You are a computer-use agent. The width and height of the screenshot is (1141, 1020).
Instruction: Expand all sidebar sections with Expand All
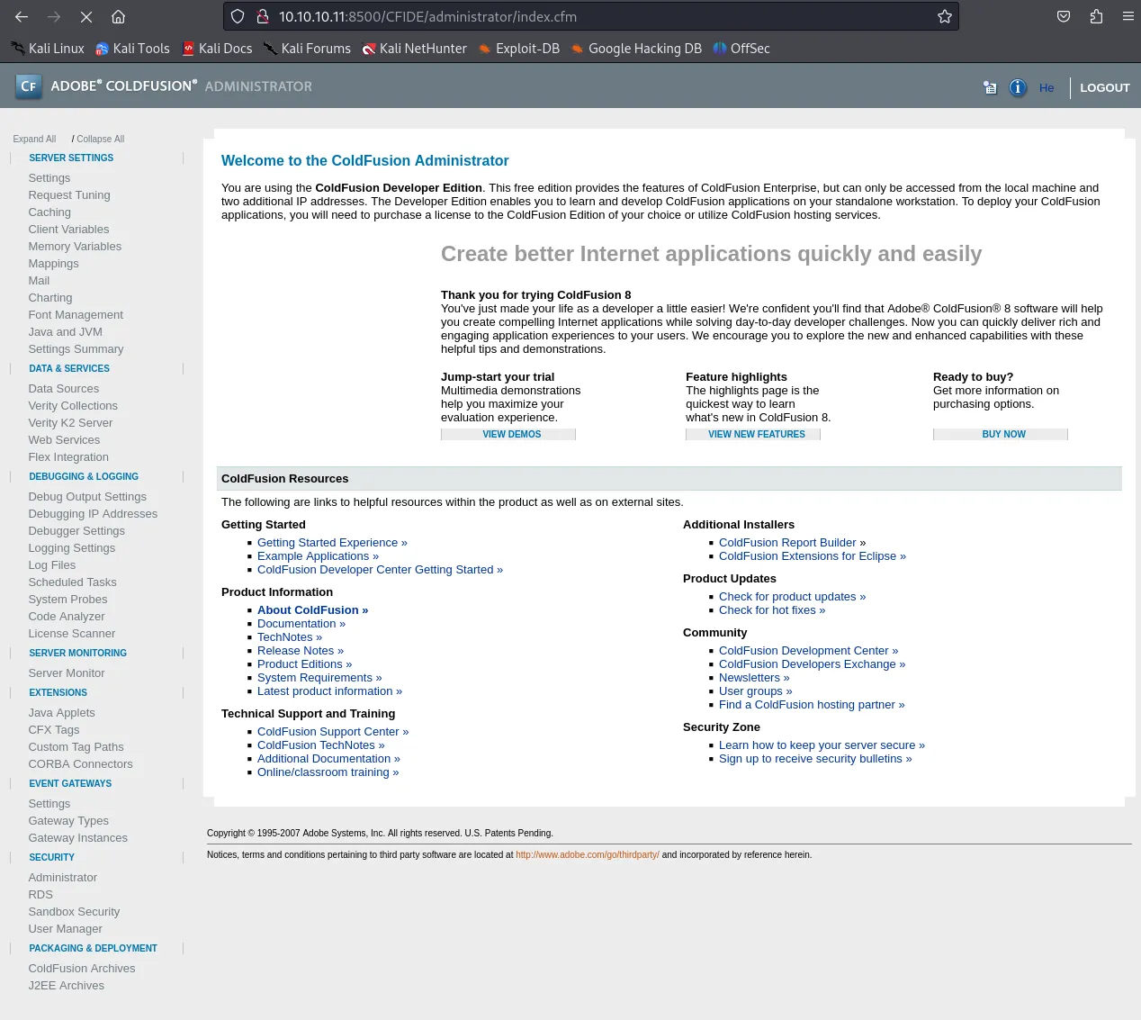pos(34,139)
